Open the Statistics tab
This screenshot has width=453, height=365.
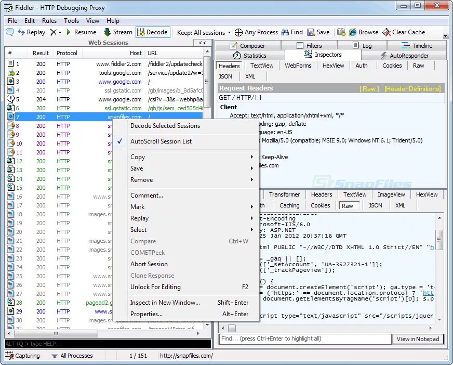pyautogui.click(x=249, y=56)
